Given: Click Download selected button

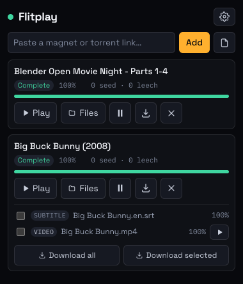Looking at the screenshot, I should (x=176, y=255).
